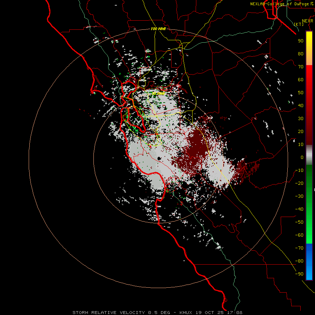Screen dimensions: 315x315
Task: Click the 20 value on the velocity scale
Action: click(x=301, y=131)
